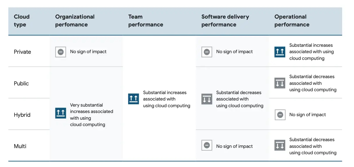Click the Hybrid organizational increase arrows icon
This screenshot has height=167, width=354.
(61, 113)
